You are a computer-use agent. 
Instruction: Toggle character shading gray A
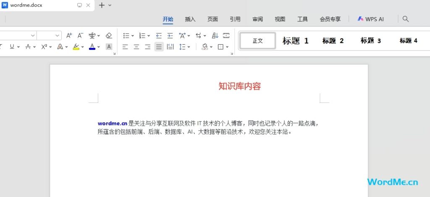pyautogui.click(x=109, y=47)
